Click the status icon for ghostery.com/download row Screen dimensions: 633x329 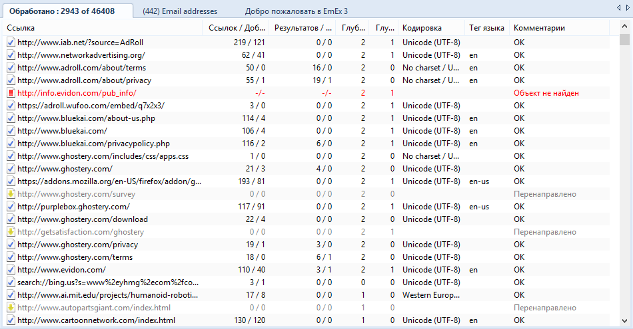tap(11, 219)
